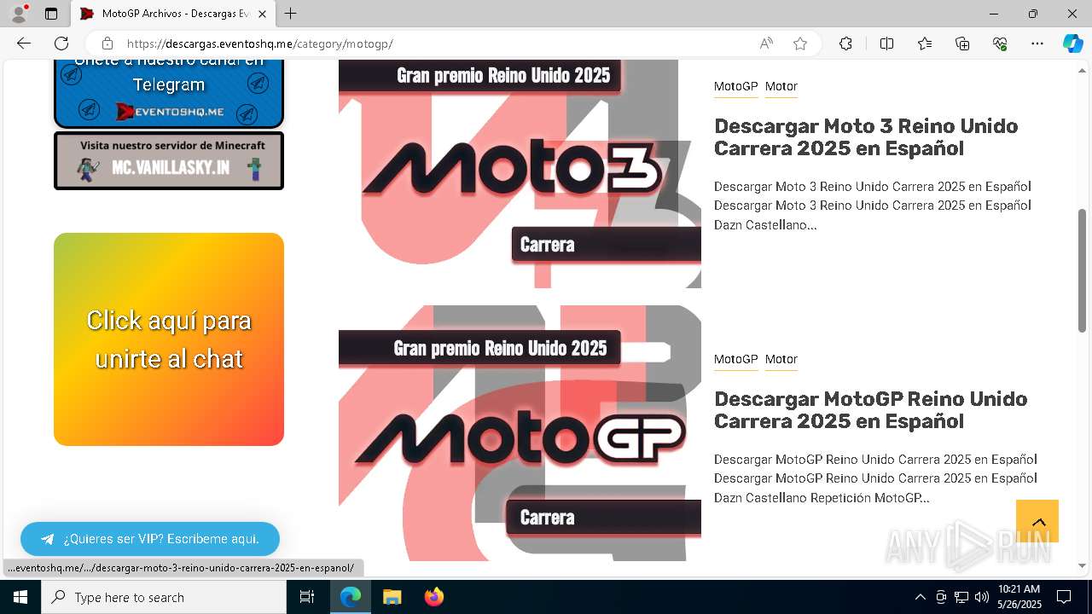1092x614 pixels.
Task: Open the Minecraft server MC.VANILLASKY.IN banner
Action: [x=169, y=160]
